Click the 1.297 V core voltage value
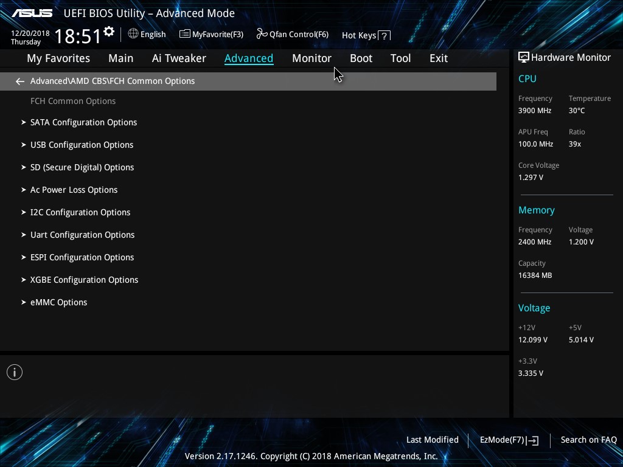 [x=531, y=178]
